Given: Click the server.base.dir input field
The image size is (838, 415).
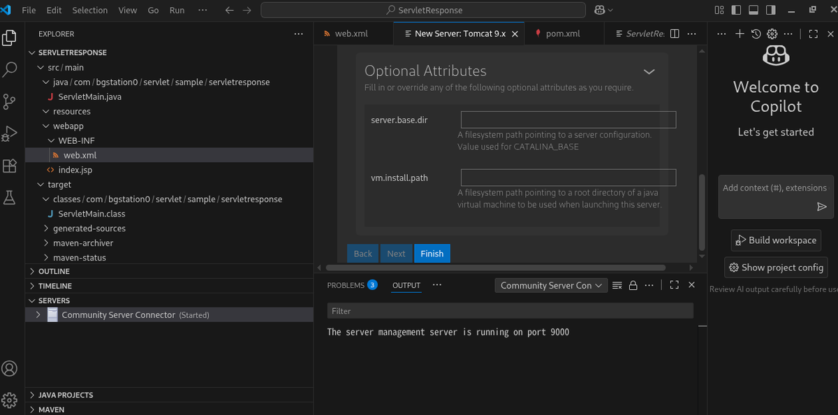Looking at the screenshot, I should tap(568, 119).
